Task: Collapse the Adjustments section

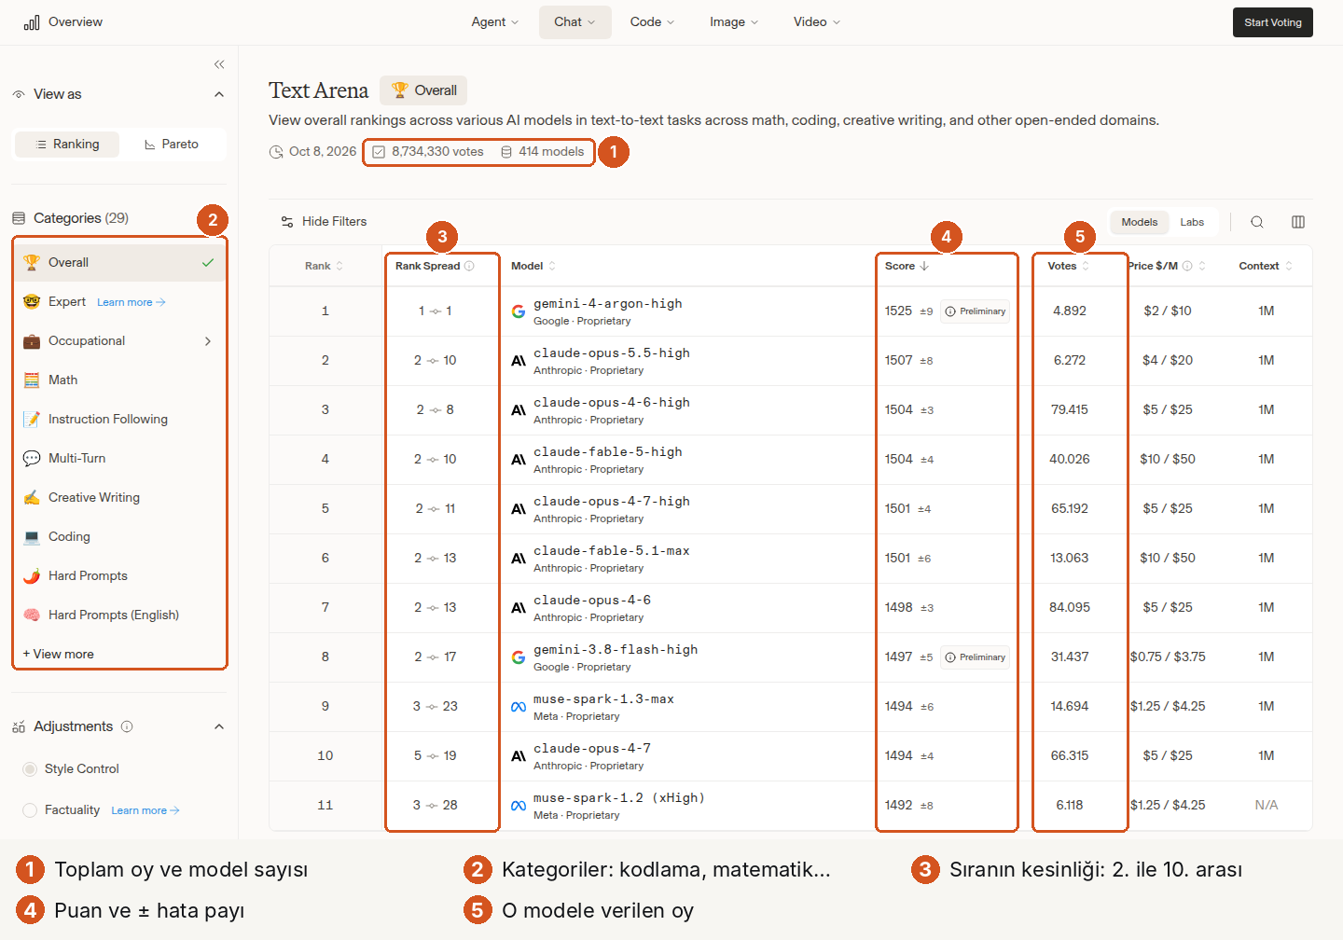Action: coord(219,726)
